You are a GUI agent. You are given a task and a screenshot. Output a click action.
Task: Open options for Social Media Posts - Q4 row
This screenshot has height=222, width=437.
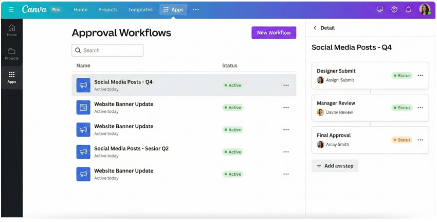[x=286, y=86]
